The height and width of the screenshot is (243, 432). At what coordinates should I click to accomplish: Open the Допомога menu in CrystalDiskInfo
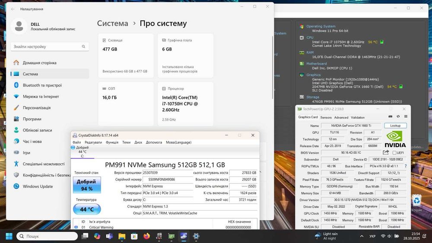154,142
